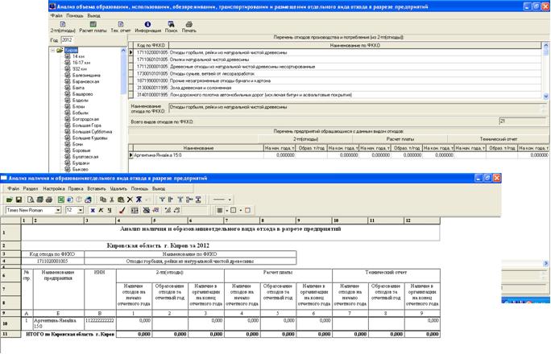Click the Поиск binoculars icon
The height and width of the screenshot is (354, 551).
pyautogui.click(x=169, y=26)
